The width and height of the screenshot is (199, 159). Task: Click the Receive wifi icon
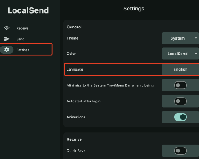point(7,28)
